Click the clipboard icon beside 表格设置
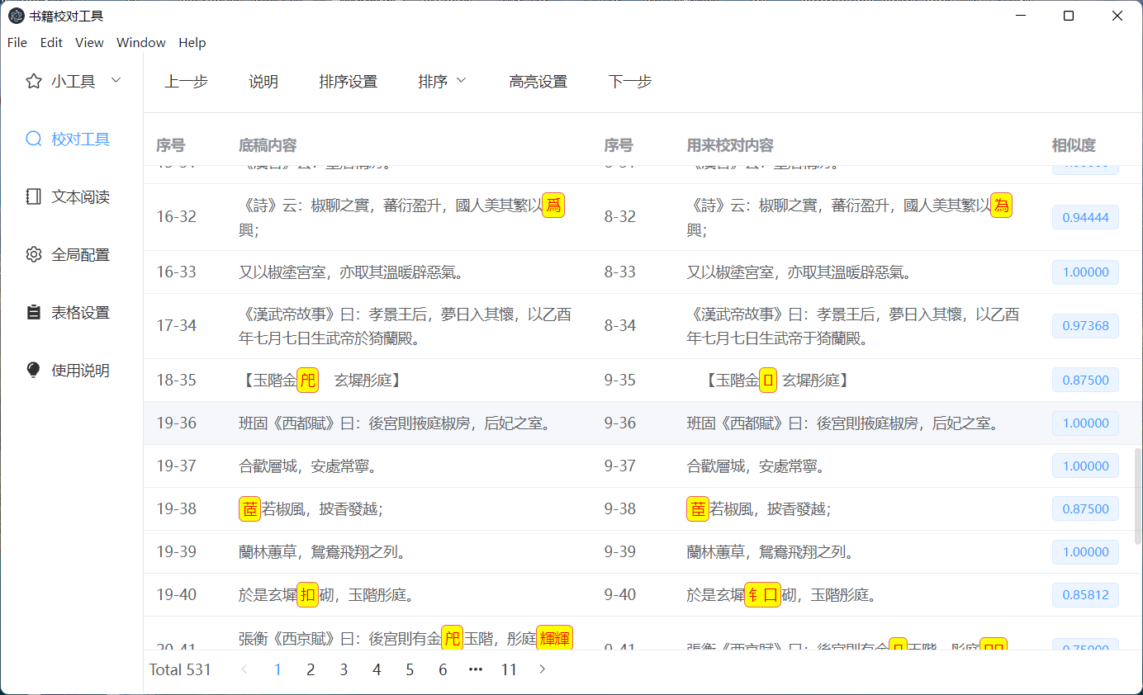 point(34,312)
